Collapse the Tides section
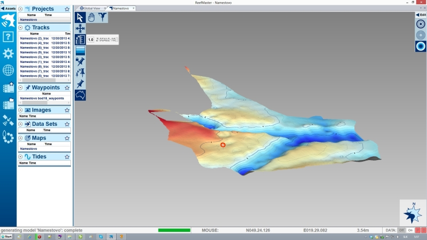 tap(20, 157)
